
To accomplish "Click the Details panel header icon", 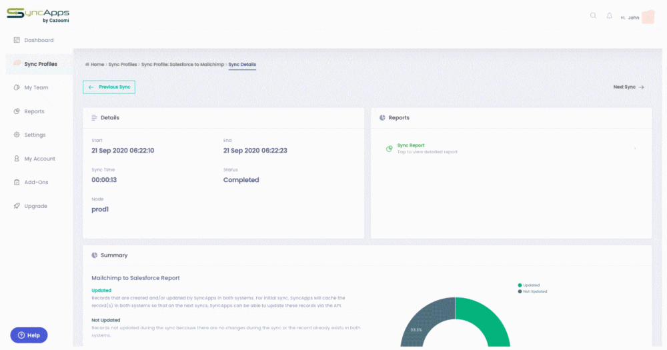I will point(95,117).
